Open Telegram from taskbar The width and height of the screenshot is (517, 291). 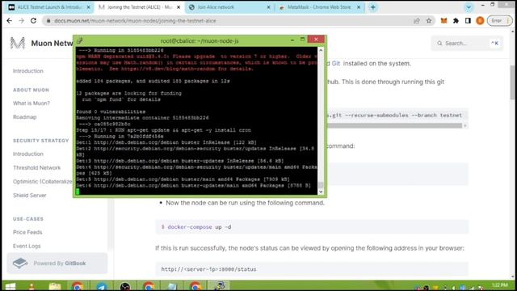[x=102, y=286]
